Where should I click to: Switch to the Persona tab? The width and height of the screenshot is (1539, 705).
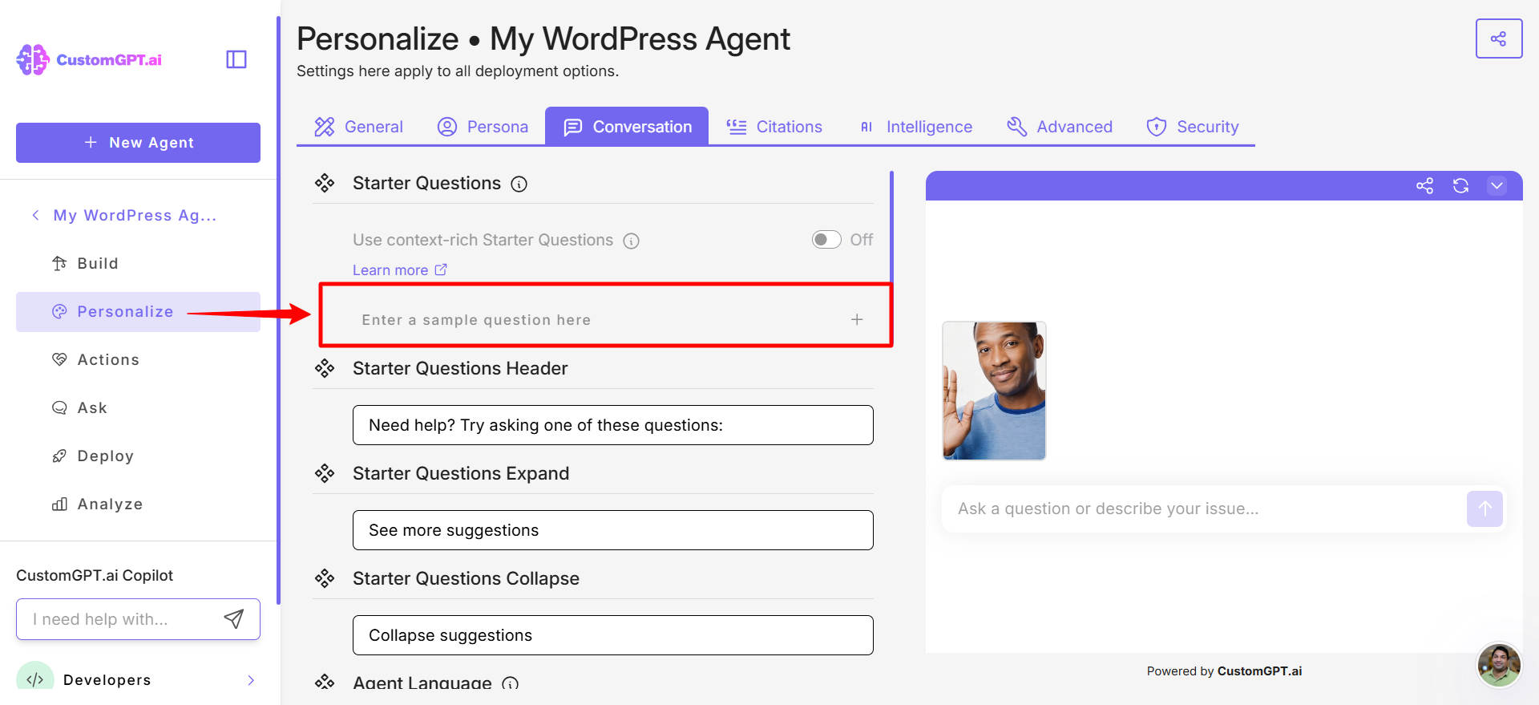pos(483,127)
